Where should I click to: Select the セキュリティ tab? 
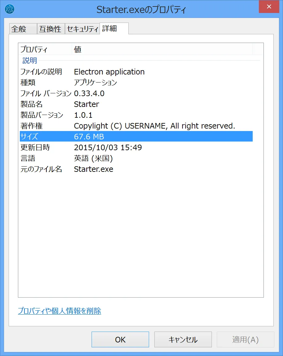tap(82, 28)
